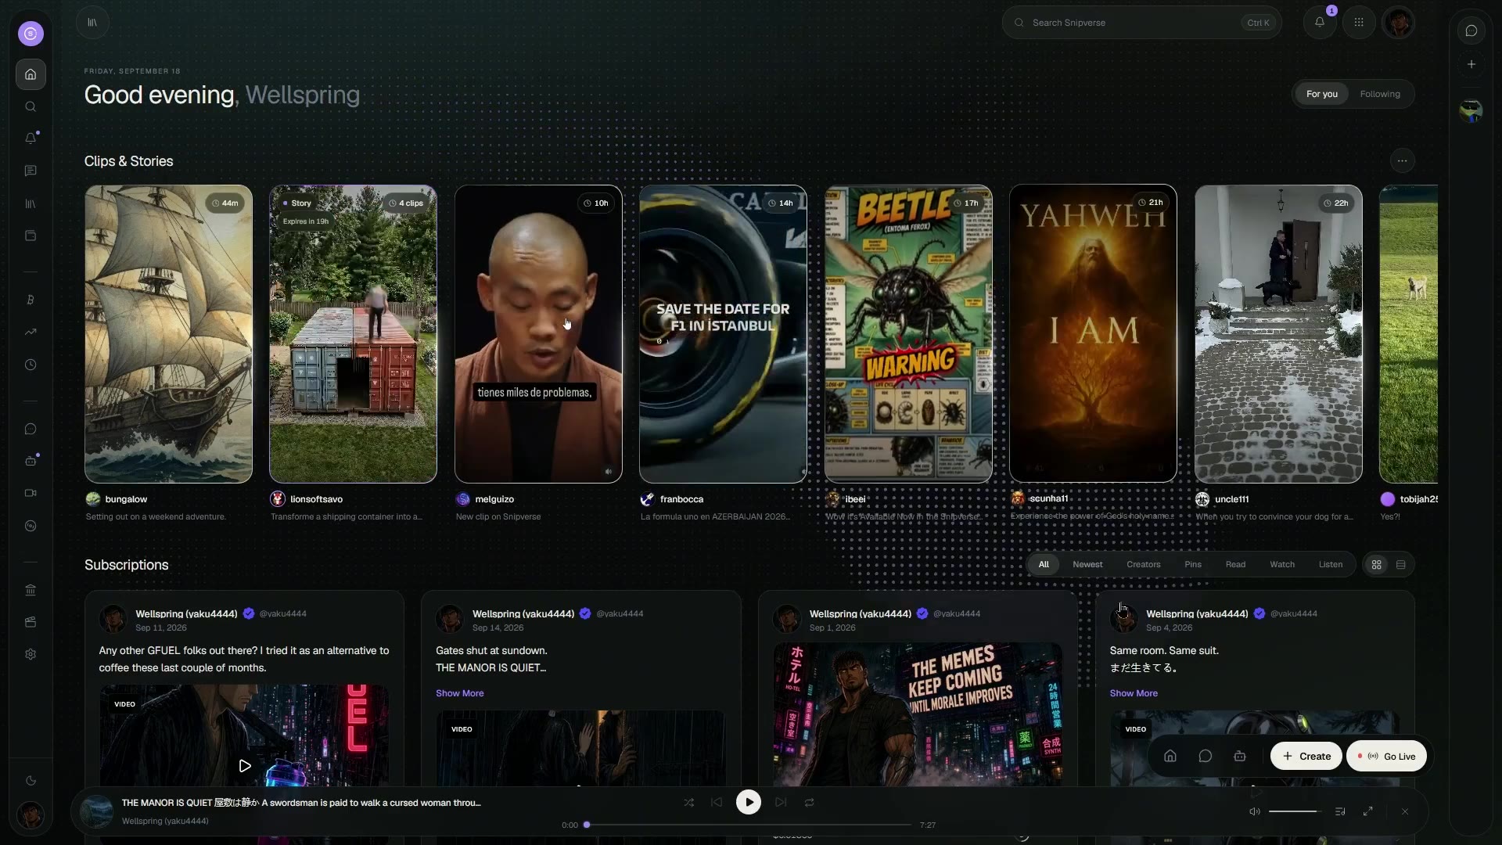Switch Subscriptions to list view

pos(1401,564)
